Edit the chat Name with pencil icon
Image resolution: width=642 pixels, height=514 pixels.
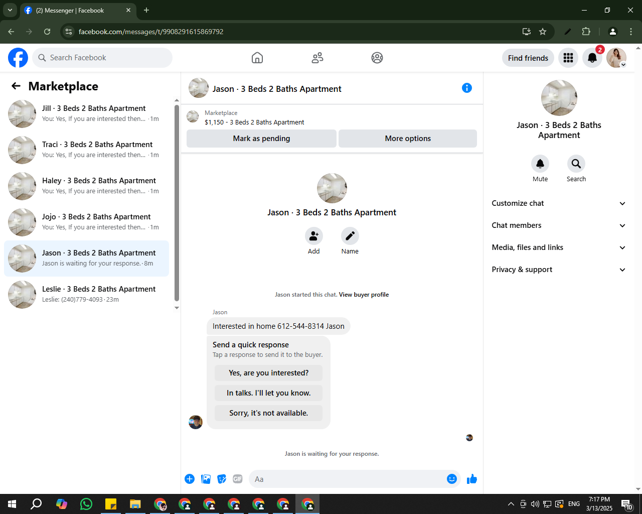pyautogui.click(x=350, y=236)
